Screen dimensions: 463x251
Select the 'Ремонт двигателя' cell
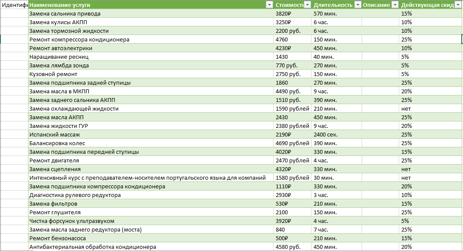[x=151, y=160]
